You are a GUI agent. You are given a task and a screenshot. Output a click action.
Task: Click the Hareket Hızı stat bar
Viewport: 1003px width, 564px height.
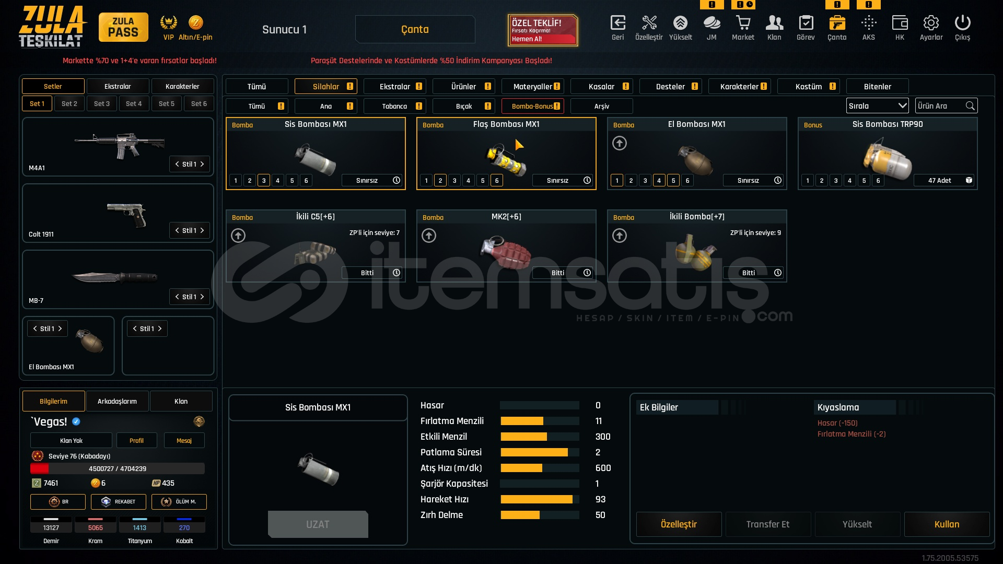coord(540,499)
